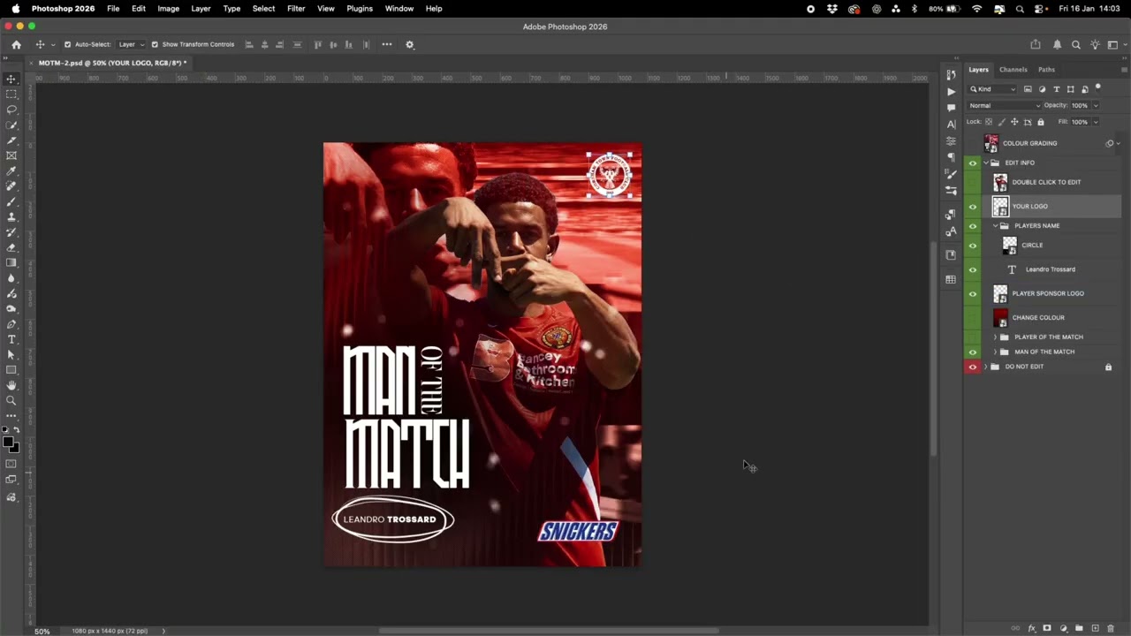Click the background color swatch
Screen dimensions: 1131x636
[x=15, y=448]
